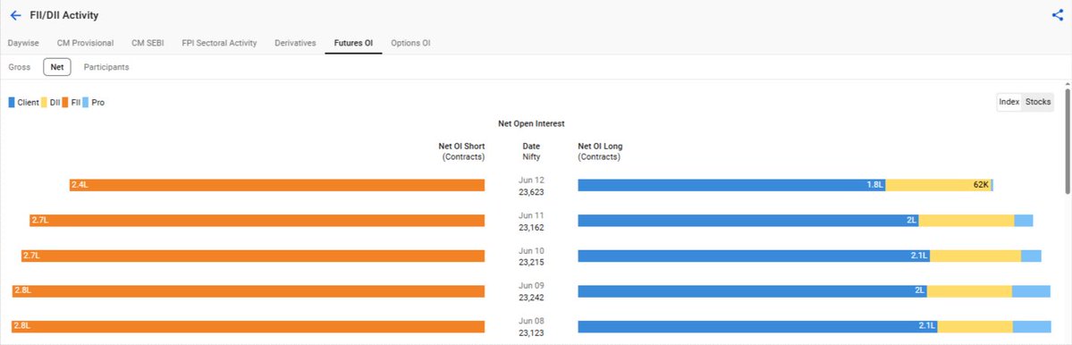View FPI Sectoral Activity tab
Viewport: 1072px width, 345px height.
(219, 43)
